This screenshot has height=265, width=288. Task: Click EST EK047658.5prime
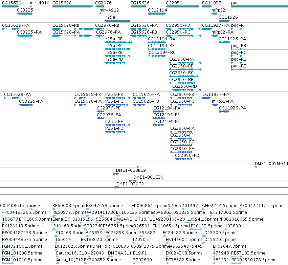[x=104, y=206]
